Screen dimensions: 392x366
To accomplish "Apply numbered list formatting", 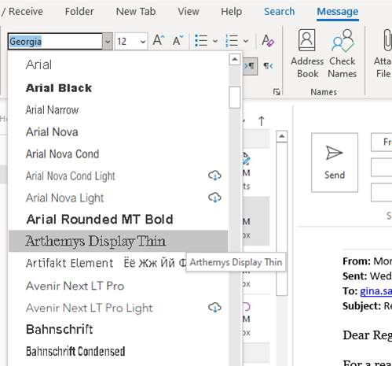I will [232, 41].
